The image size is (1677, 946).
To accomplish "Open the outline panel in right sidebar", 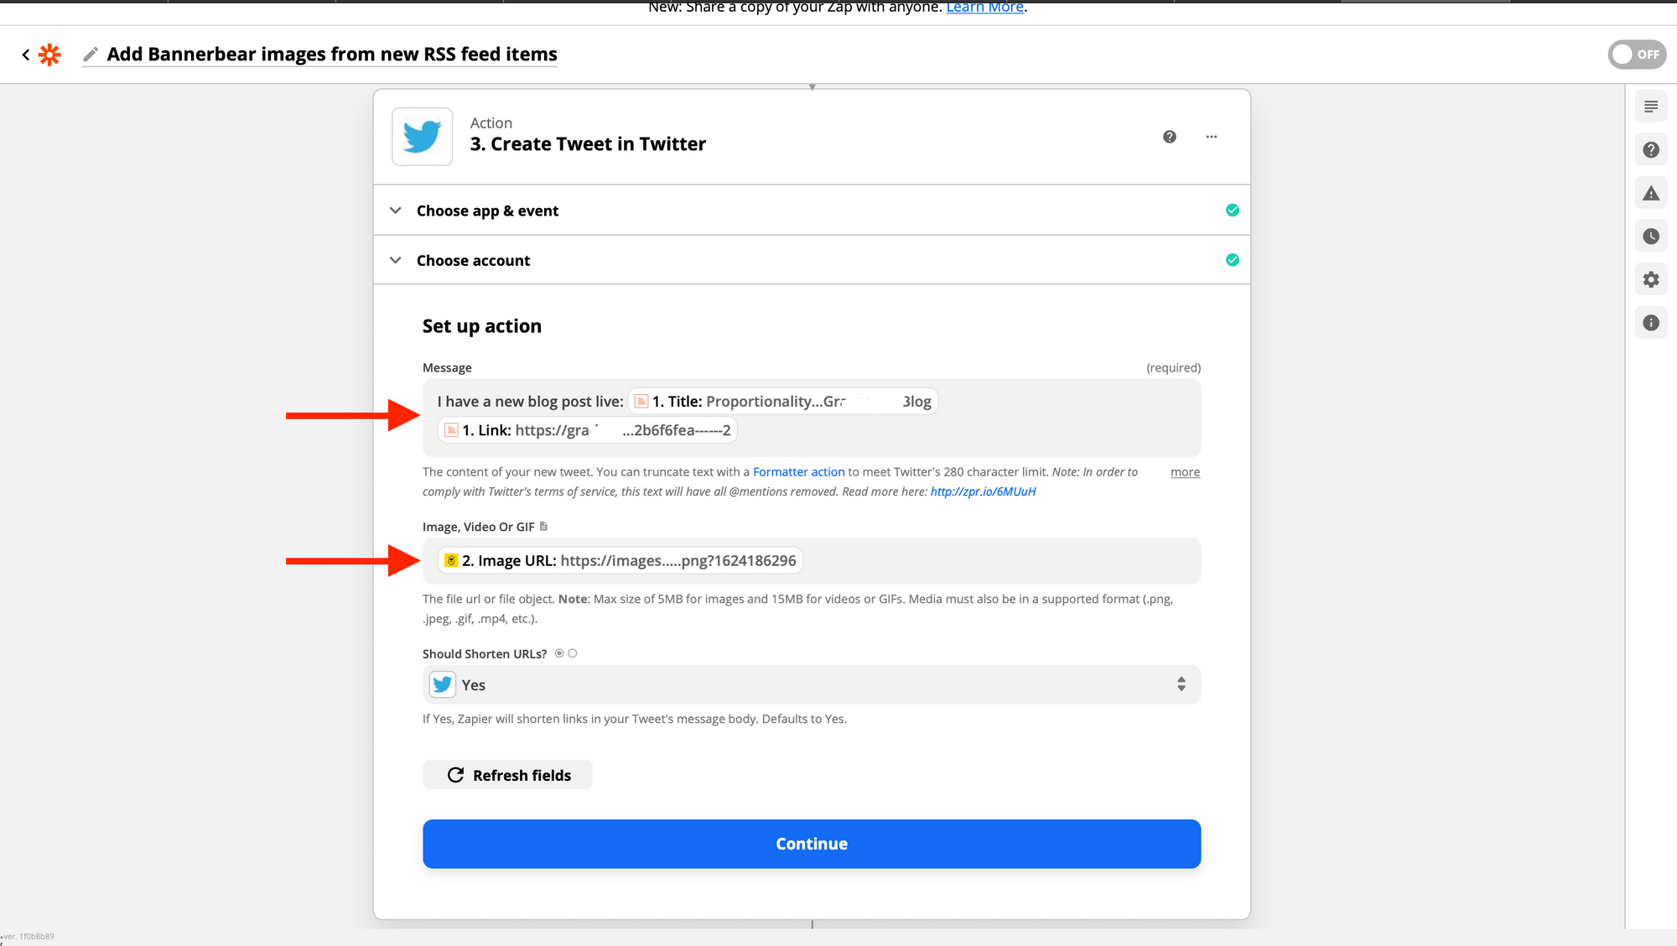I will 1651,107.
